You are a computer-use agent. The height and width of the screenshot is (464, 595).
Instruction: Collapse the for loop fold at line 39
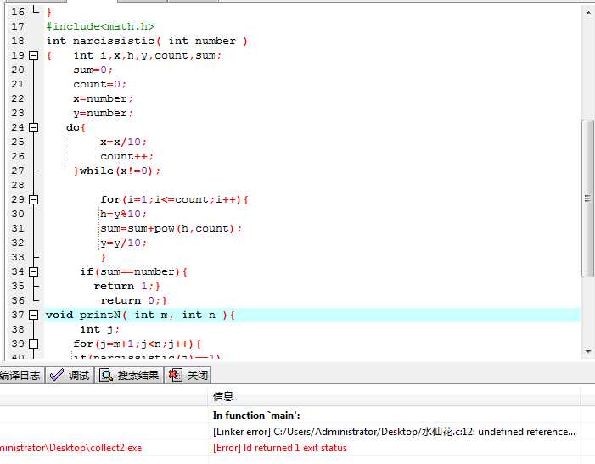pos(33,344)
